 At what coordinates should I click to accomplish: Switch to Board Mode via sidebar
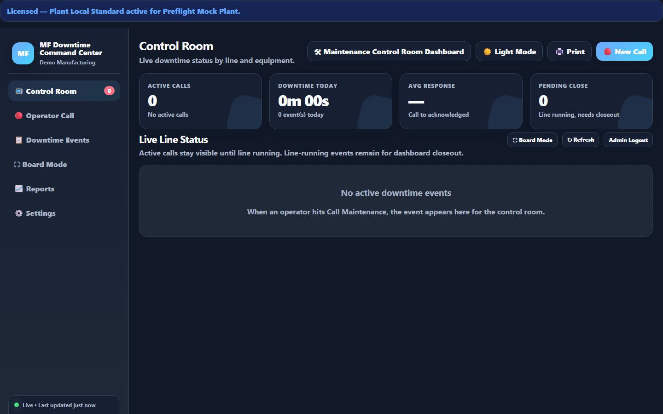tap(64, 164)
